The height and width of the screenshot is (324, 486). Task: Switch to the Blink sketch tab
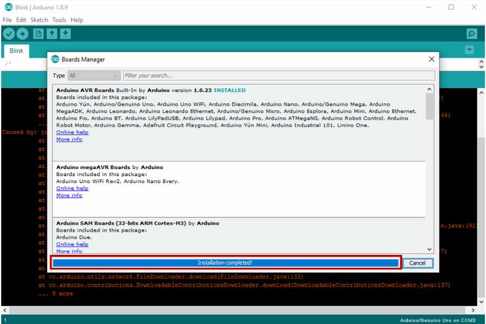pos(16,51)
